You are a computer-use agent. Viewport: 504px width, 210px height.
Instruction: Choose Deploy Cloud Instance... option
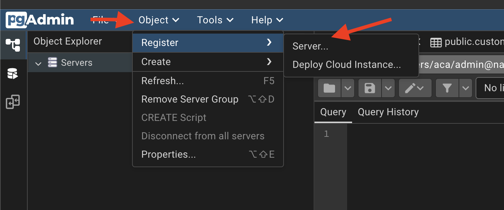click(x=346, y=65)
